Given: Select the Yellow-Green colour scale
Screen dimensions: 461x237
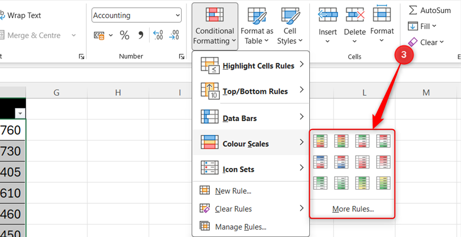Looking at the screenshot, I should (x=384, y=183).
